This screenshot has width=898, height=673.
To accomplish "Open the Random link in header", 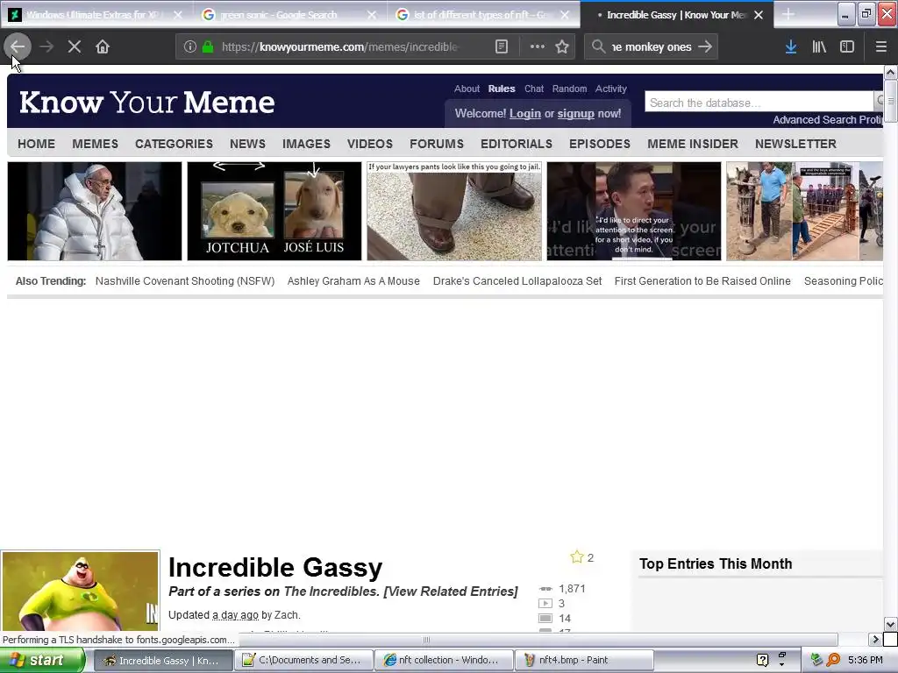I will [569, 89].
